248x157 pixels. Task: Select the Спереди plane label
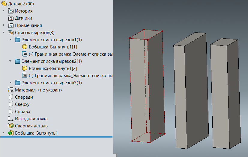pos(24,97)
